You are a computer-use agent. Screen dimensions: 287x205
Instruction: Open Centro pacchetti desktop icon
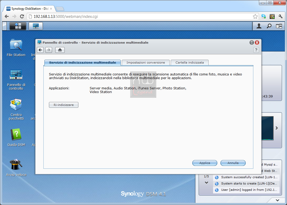coord(16,110)
